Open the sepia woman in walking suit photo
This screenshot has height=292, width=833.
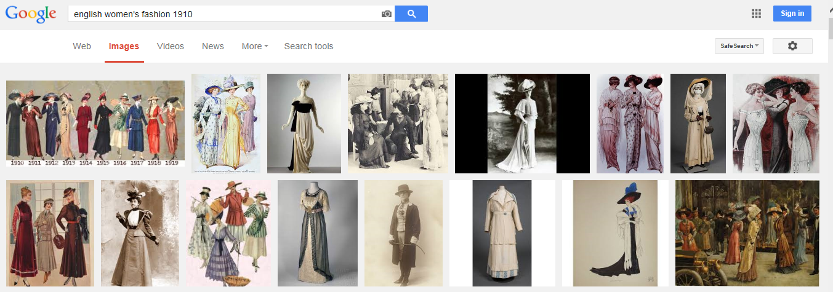(140, 233)
